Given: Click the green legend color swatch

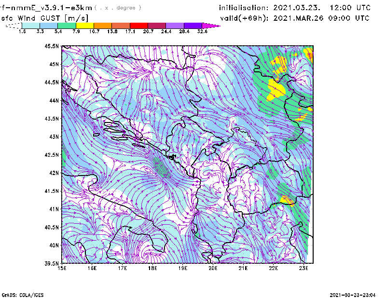Looking at the screenshot, I should 67,26.
